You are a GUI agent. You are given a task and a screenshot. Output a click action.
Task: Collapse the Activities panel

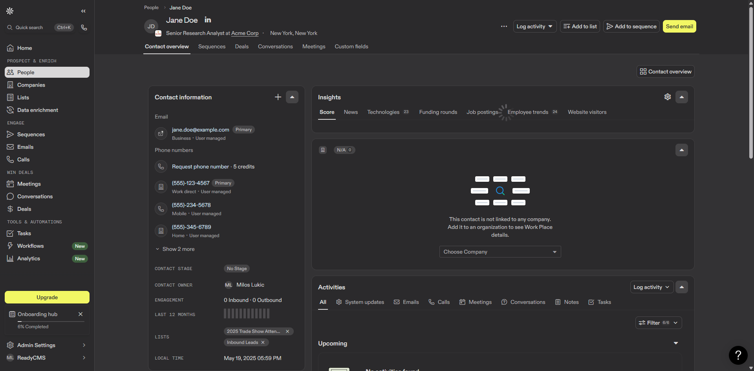pos(682,287)
